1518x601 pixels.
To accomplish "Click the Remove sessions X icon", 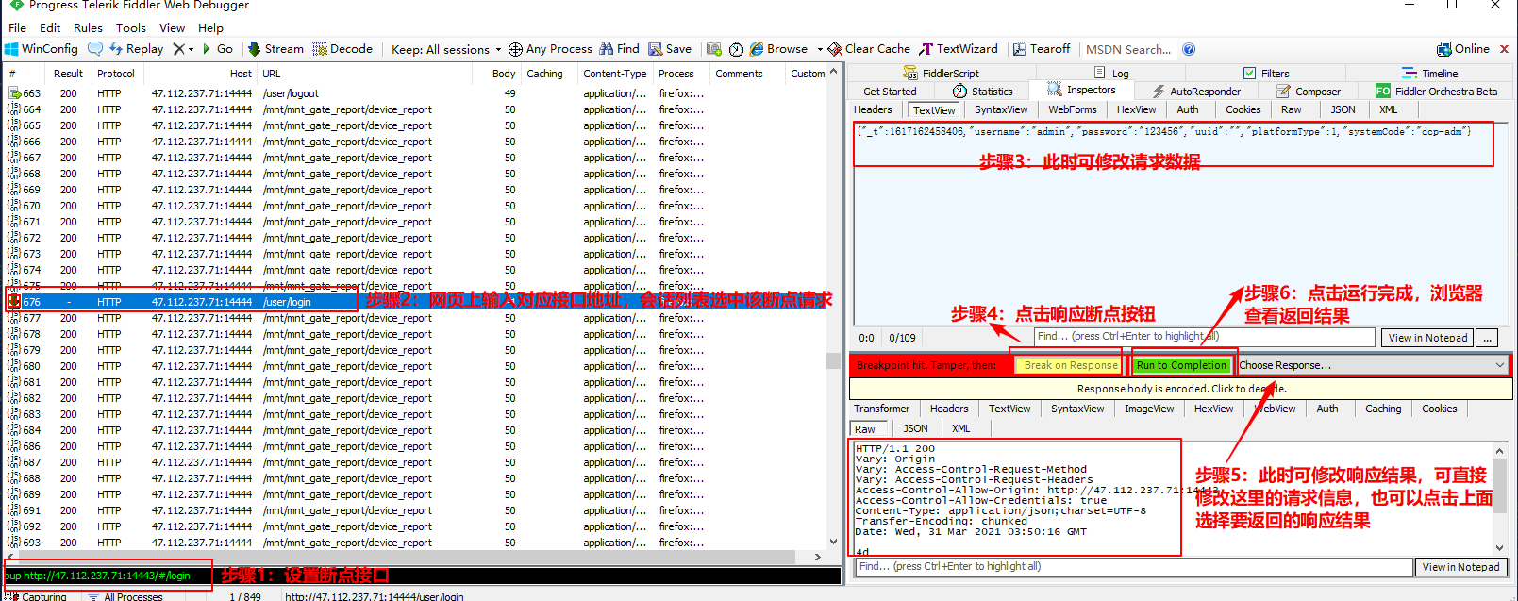I will coord(178,49).
